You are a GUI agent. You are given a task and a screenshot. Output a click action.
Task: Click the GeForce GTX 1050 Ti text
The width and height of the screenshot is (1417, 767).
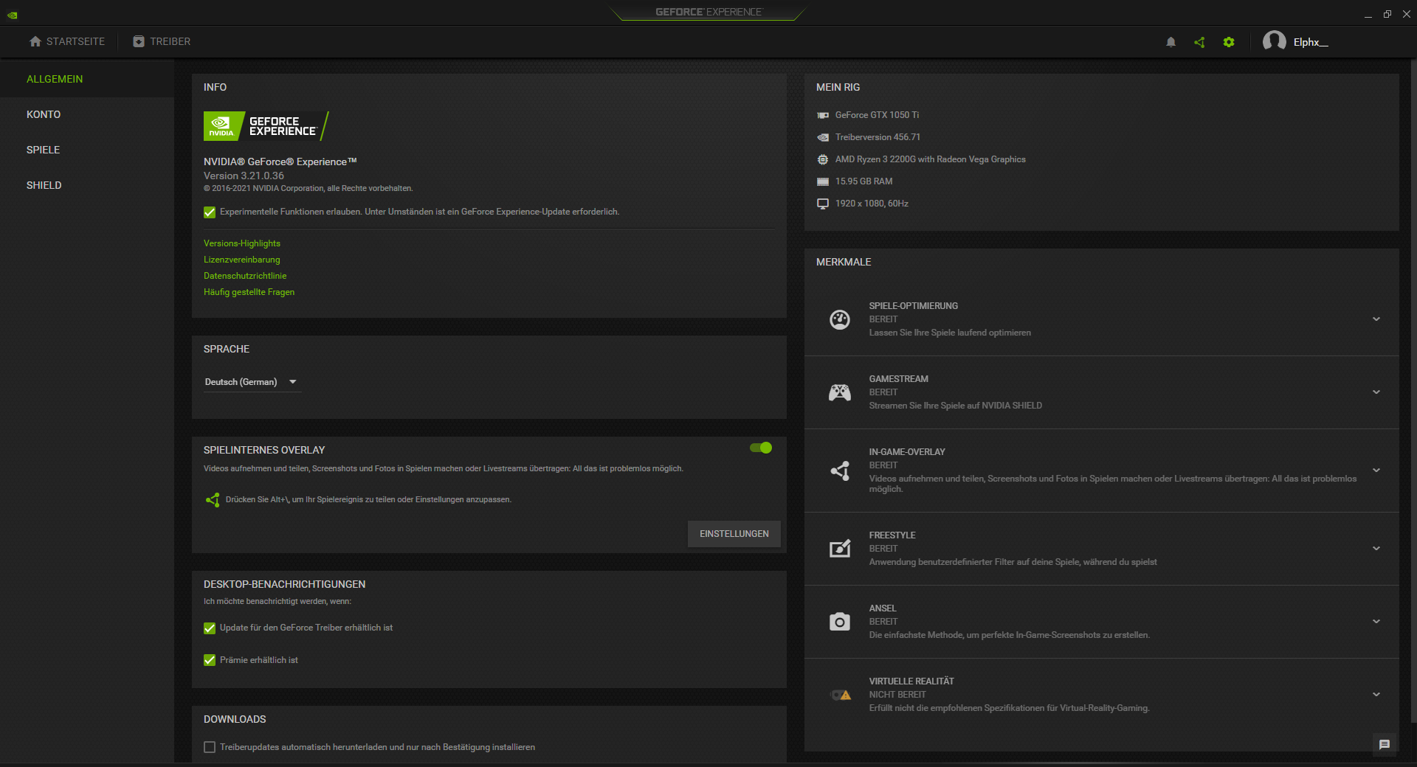tap(877, 115)
